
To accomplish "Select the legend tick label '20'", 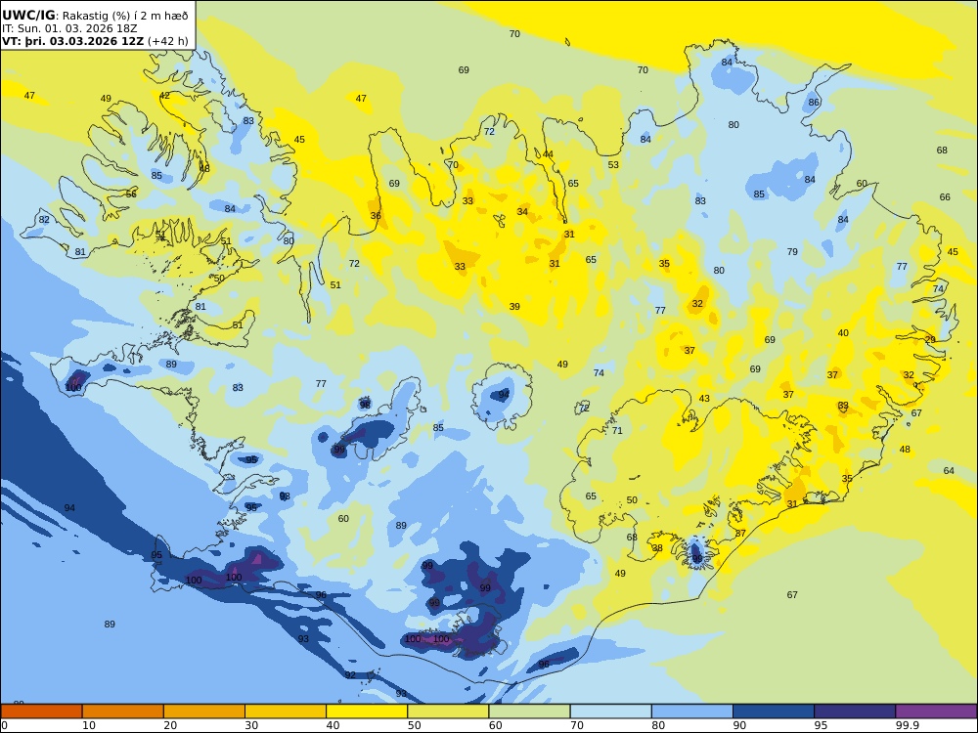I will click(170, 725).
